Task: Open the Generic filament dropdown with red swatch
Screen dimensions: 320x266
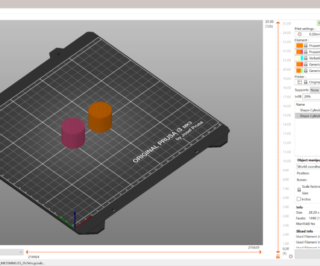Action: [x=307, y=64]
